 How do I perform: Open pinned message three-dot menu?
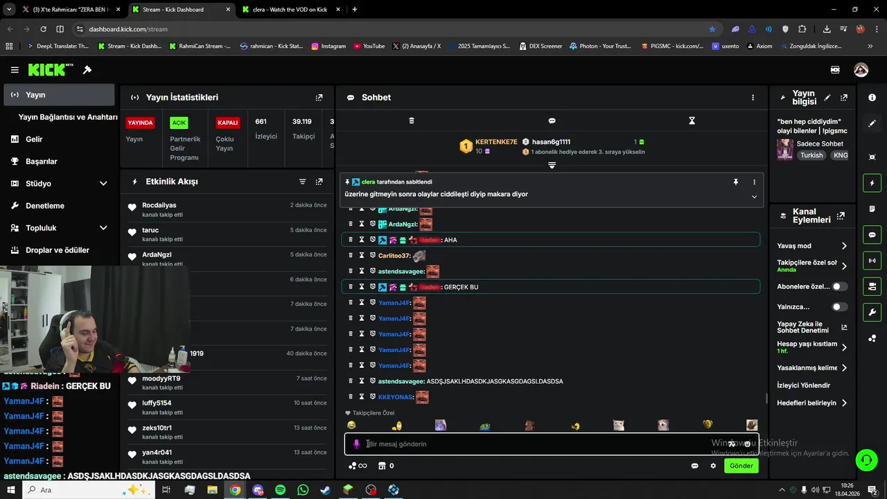[x=754, y=182]
